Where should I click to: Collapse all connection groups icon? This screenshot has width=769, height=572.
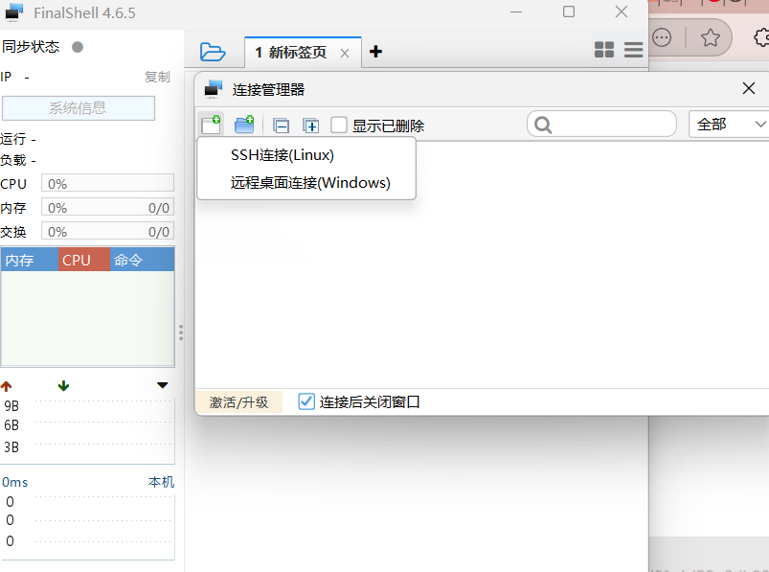(281, 126)
